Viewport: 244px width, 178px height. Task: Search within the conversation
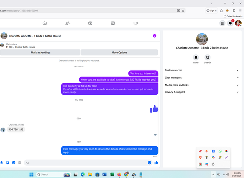(208, 57)
